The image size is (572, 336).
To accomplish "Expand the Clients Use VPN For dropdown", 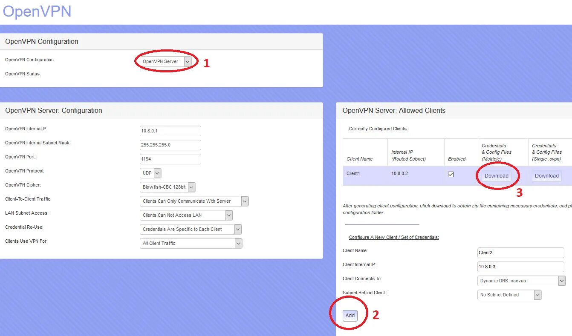I will [x=191, y=243].
